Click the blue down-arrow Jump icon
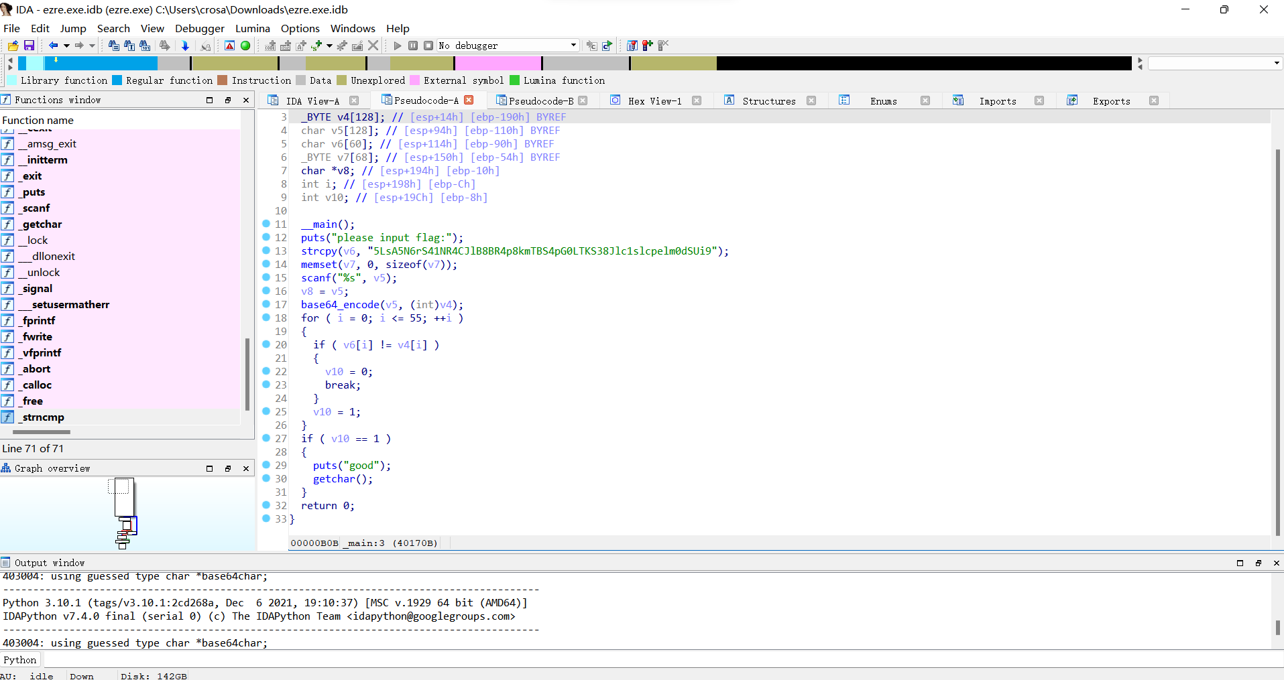This screenshot has width=1284, height=680. pyautogui.click(x=185, y=46)
